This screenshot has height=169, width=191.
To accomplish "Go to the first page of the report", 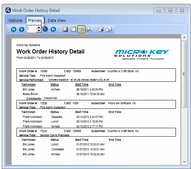I will click(13, 29).
